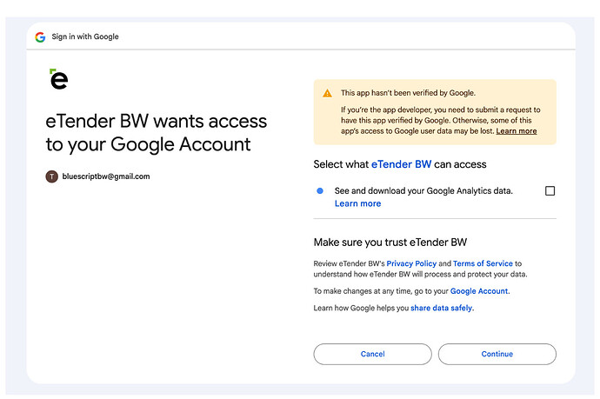Open the Terms of Service link

[483, 263]
